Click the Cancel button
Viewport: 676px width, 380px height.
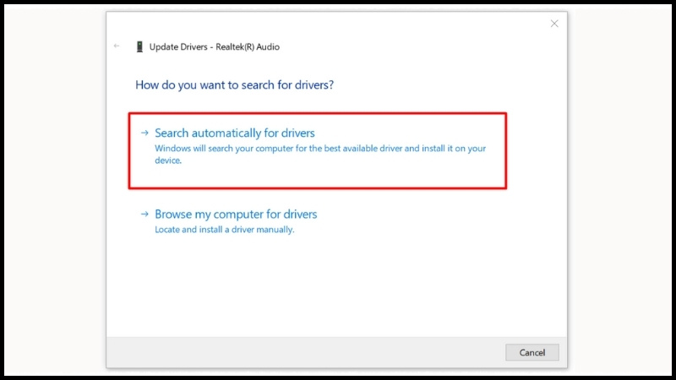point(532,352)
